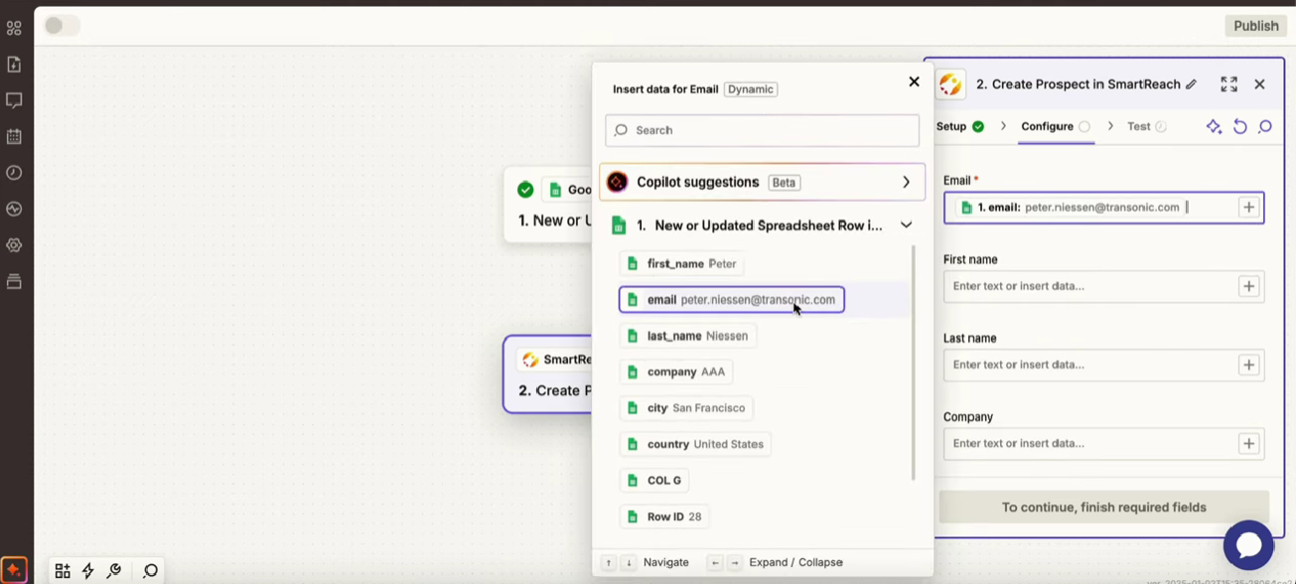
Task: Click inside the Email field with mapped value
Action: (x=1103, y=208)
